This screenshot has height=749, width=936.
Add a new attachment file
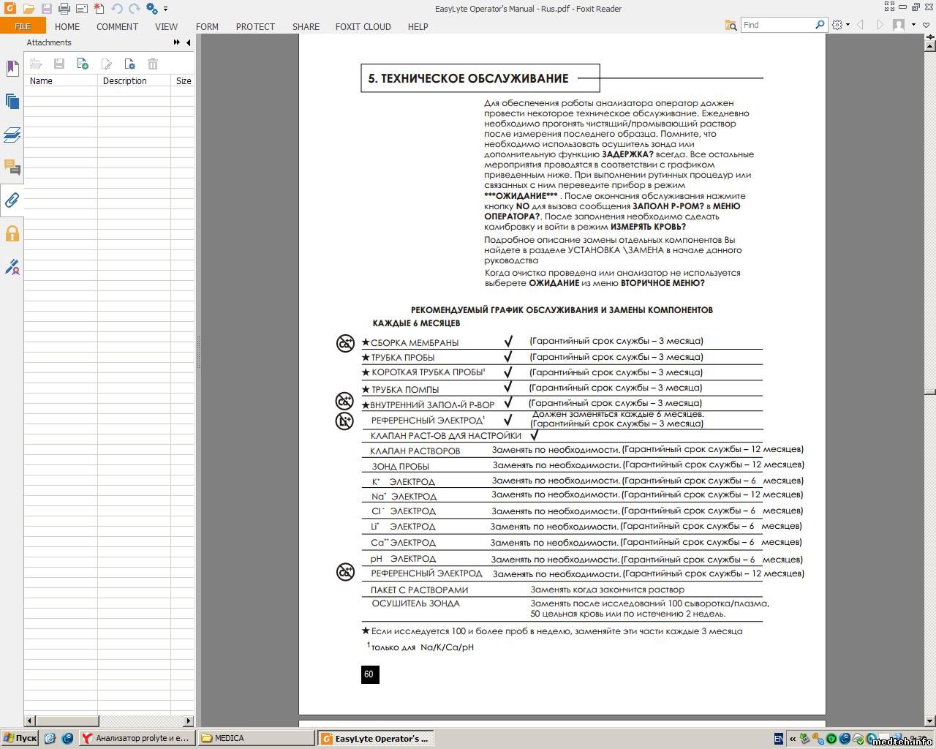[83, 64]
